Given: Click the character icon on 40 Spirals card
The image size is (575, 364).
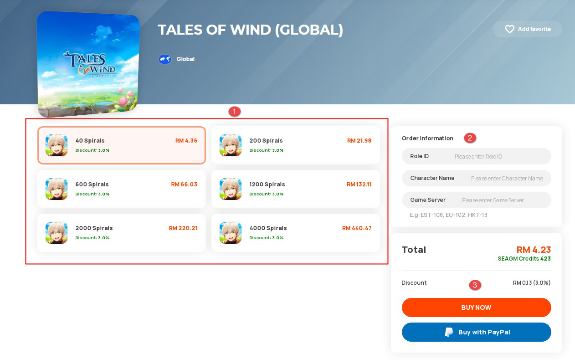Looking at the screenshot, I should pyautogui.click(x=56, y=145).
